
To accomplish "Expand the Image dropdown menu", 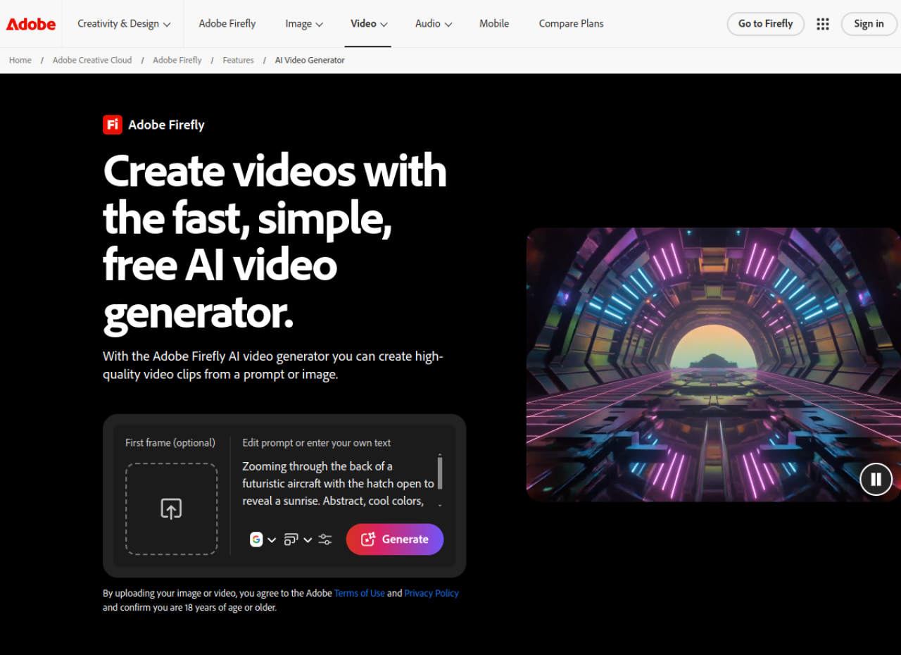I will click(x=304, y=24).
